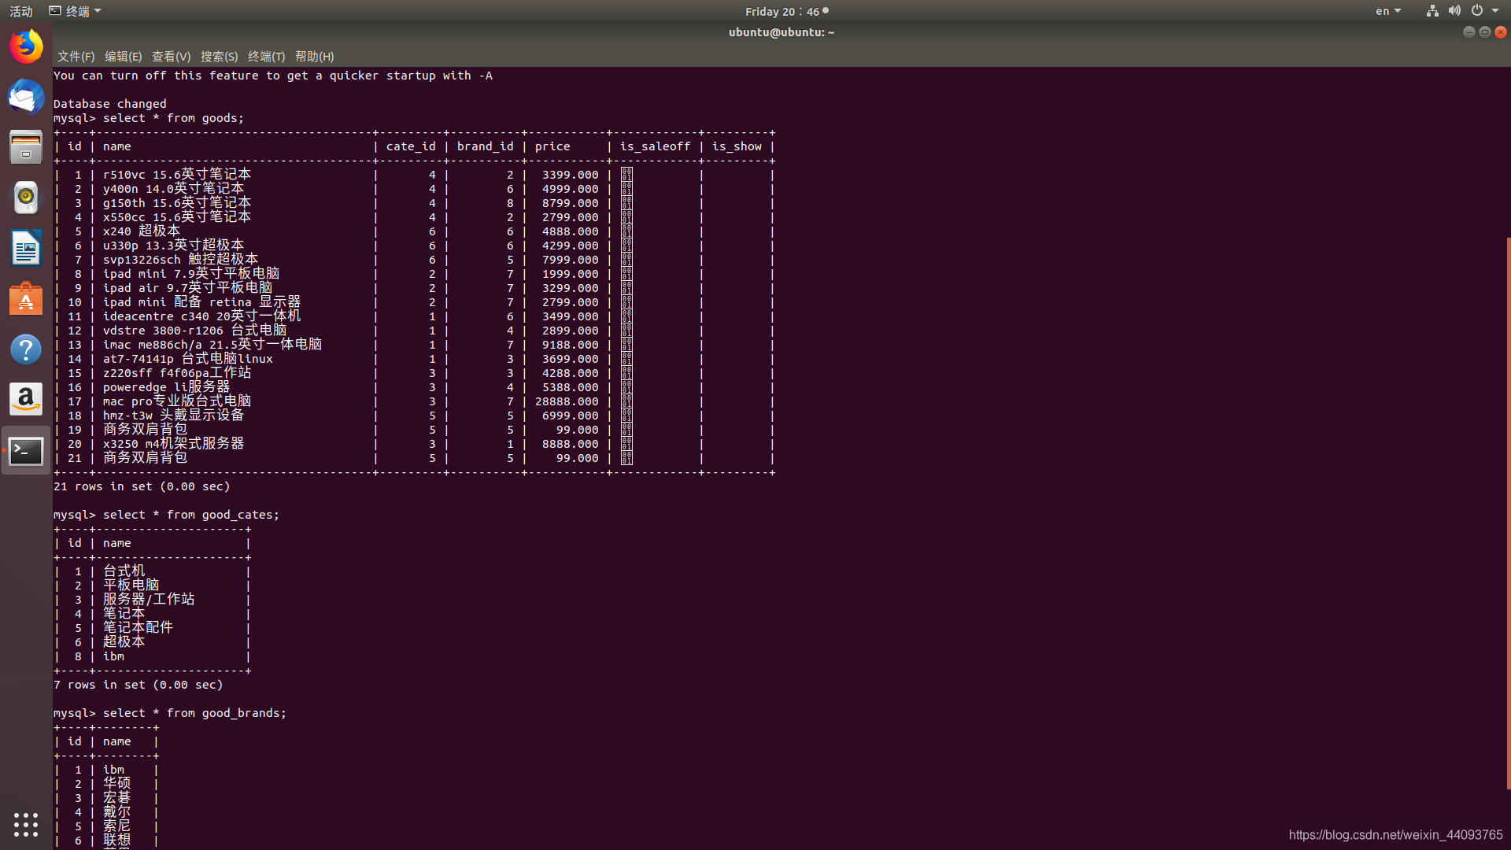1511x850 pixels.
Task: Click the 活动 Activities button
Action: point(21,11)
